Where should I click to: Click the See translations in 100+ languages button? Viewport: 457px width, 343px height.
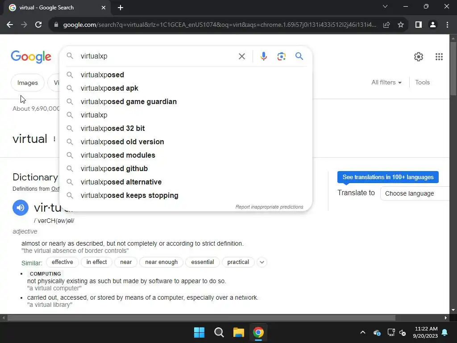coord(388,177)
